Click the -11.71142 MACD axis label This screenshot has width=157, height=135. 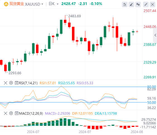click(148, 127)
